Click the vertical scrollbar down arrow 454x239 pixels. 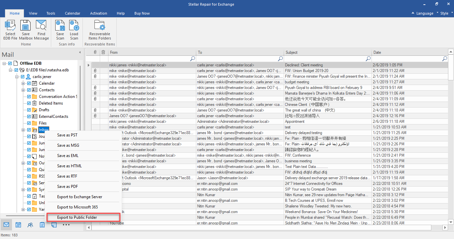[451, 222]
